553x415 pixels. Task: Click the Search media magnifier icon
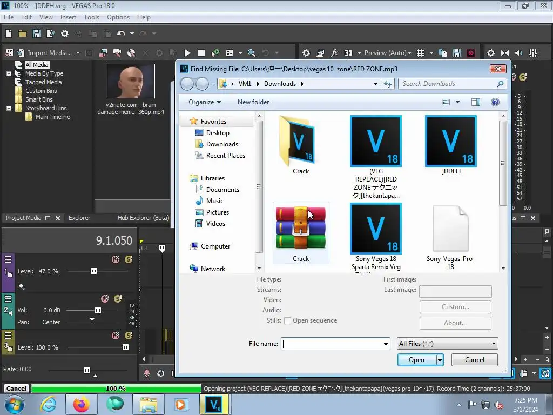252,53
